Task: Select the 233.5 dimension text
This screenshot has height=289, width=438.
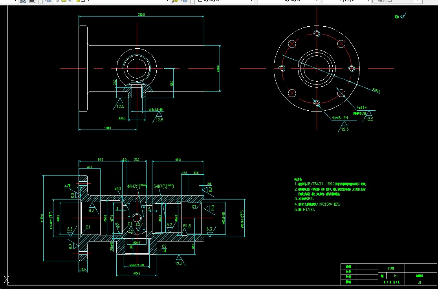Action: (x=141, y=15)
